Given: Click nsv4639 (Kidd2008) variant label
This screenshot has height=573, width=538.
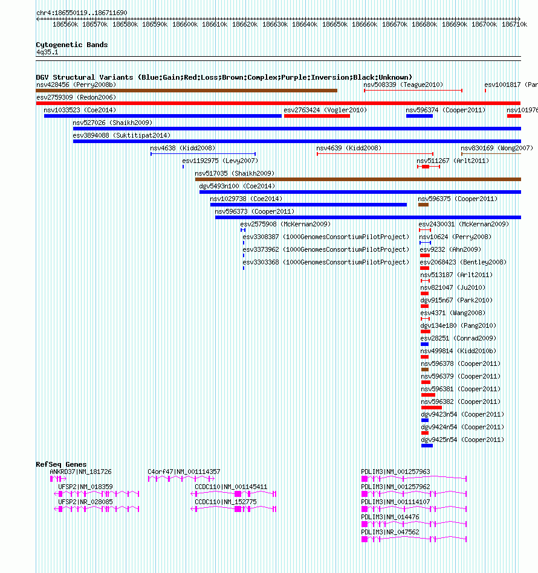Looking at the screenshot, I should (349, 148).
